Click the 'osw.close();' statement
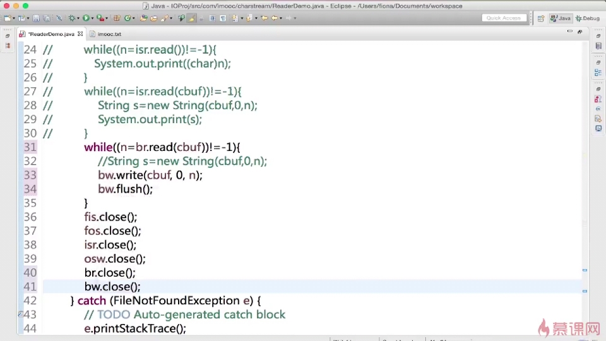 tap(115, 259)
